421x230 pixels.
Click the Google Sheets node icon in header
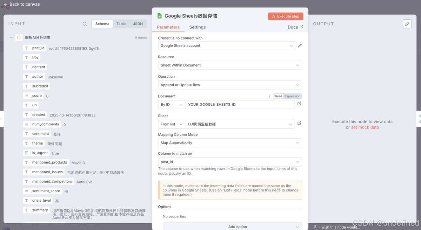point(159,15)
